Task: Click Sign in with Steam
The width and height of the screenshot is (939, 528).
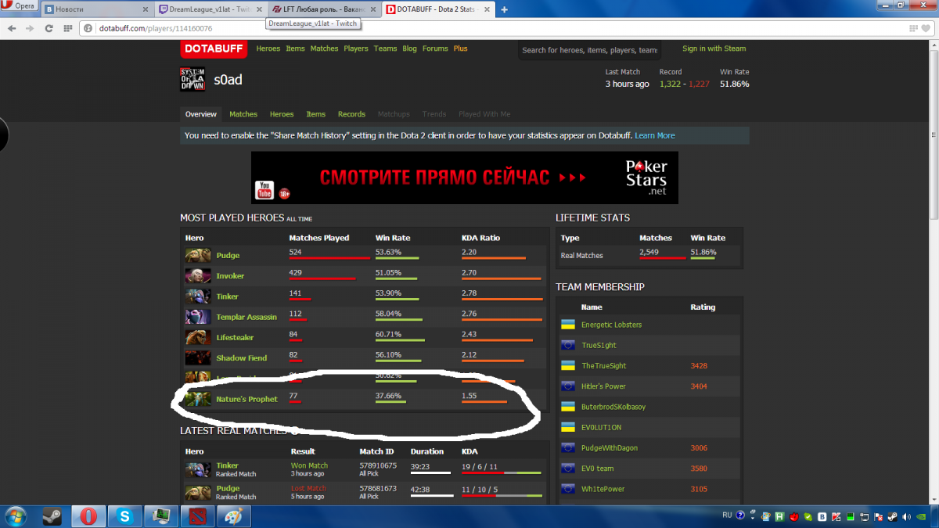Action: [x=714, y=48]
